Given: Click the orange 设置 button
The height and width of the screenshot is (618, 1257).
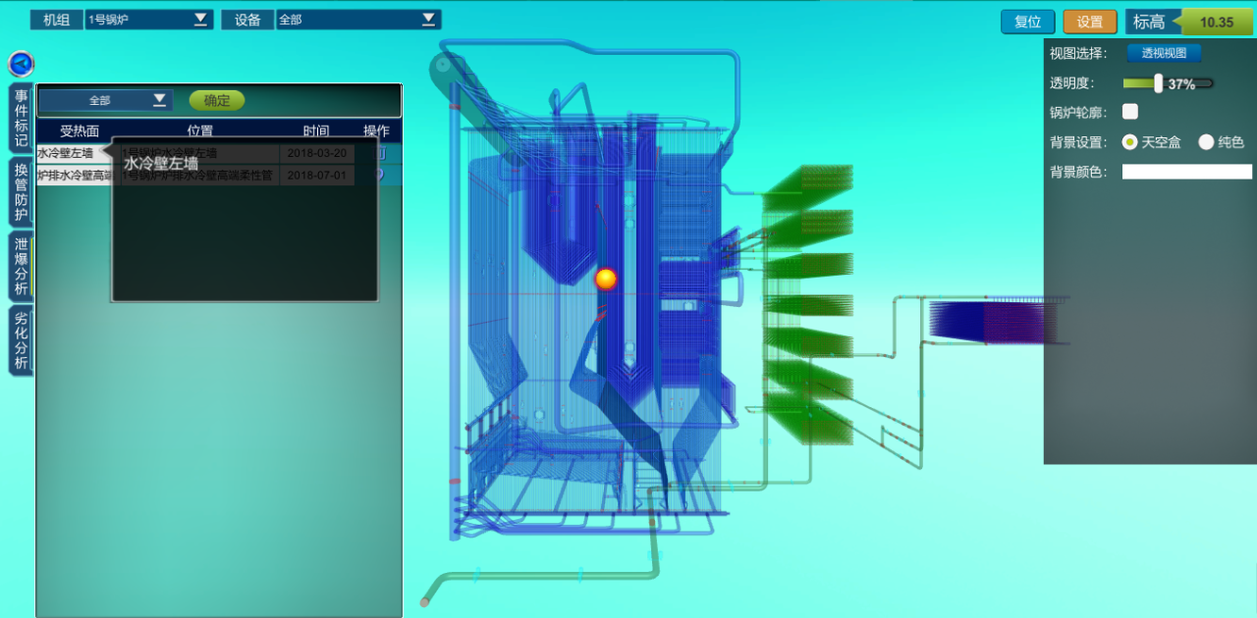Looking at the screenshot, I should point(1089,22).
